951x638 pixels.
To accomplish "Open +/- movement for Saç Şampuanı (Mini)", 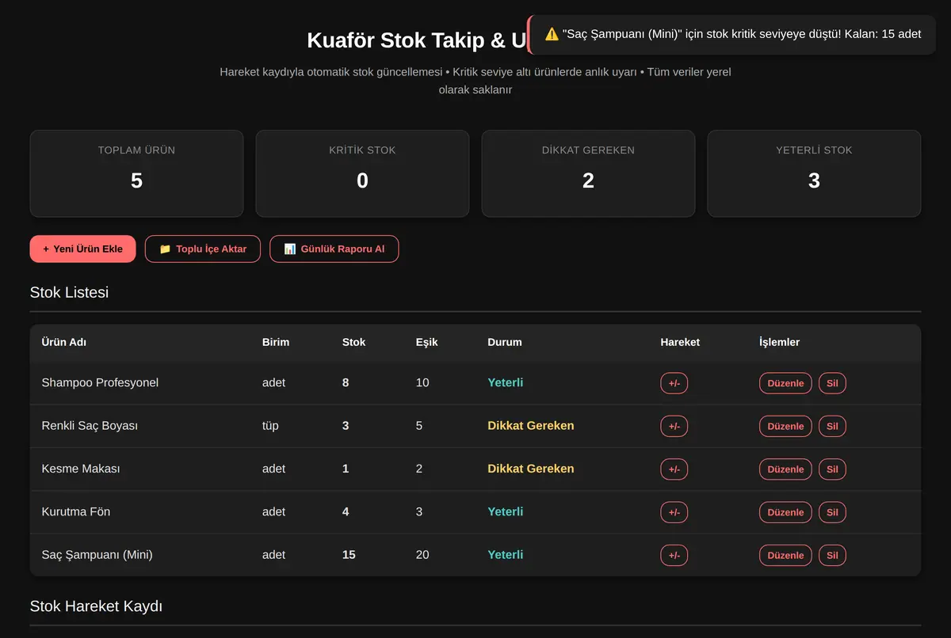I will [674, 555].
